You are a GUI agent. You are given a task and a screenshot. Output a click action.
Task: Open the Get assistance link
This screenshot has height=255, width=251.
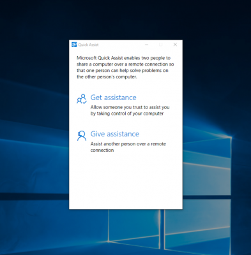[113, 98]
